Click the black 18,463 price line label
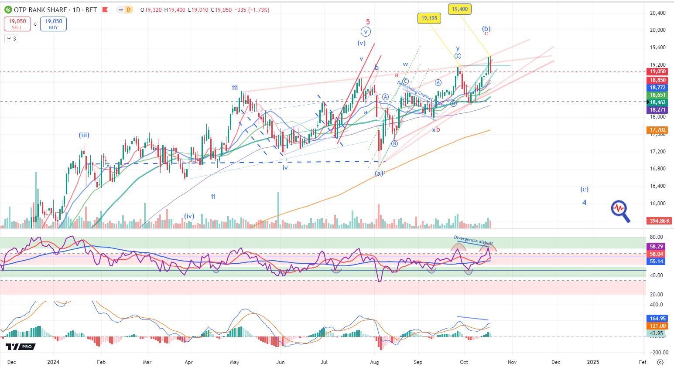This screenshot has width=674, height=367. (658, 102)
